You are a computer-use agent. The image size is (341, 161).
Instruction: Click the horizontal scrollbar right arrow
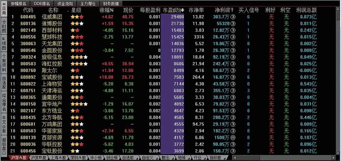[x=333, y=158]
